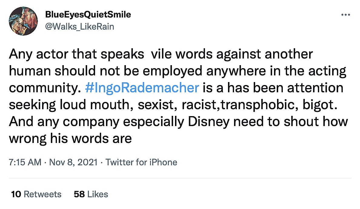Open the @Walks_LikeRain handle link
The width and height of the screenshot is (360, 209).
pyautogui.click(x=79, y=27)
